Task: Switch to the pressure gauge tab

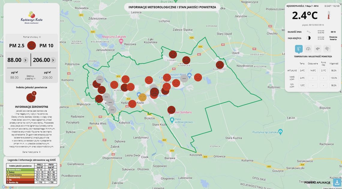Action: pyautogui.click(x=308, y=49)
